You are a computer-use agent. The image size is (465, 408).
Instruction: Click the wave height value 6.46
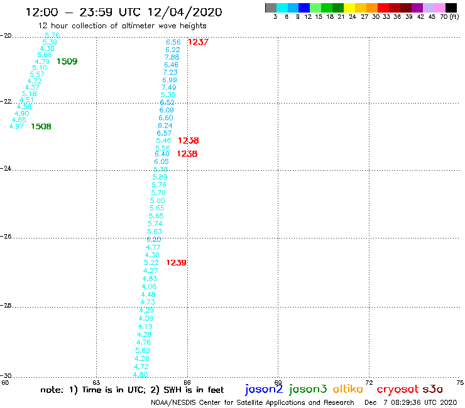172,65
